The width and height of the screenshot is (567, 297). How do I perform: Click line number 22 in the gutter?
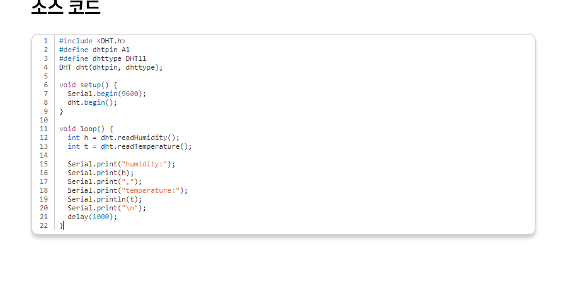coord(43,225)
